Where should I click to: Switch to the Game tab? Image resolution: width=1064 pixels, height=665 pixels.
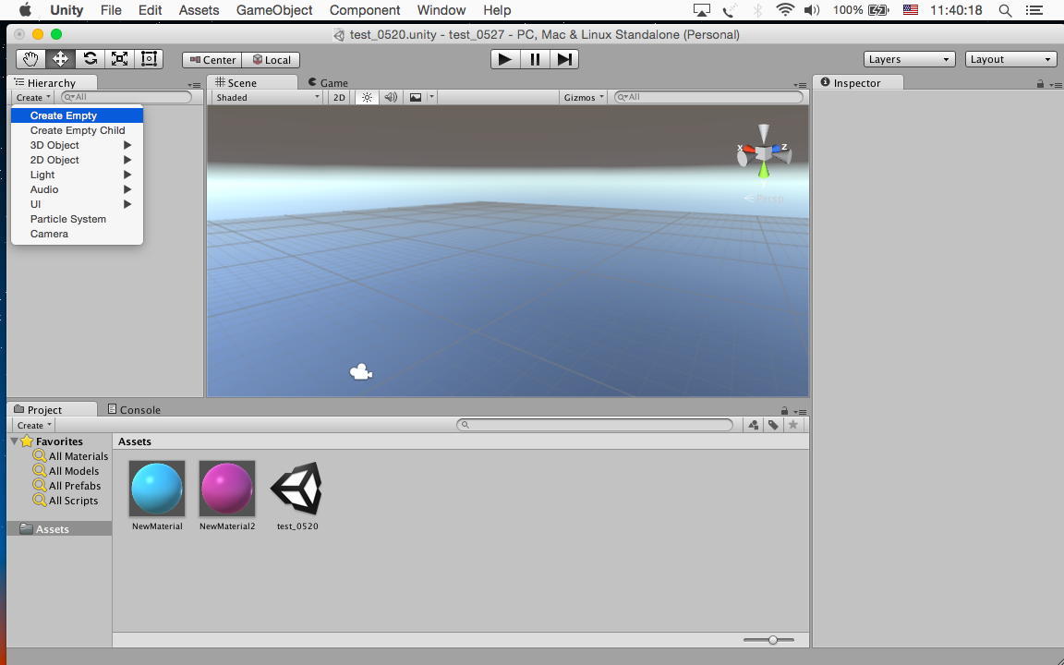[328, 83]
